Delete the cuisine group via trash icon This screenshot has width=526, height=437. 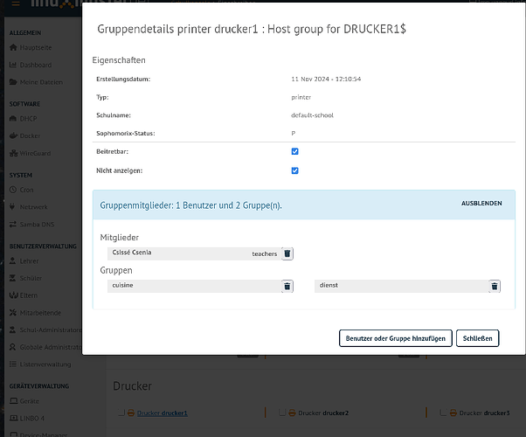pyautogui.click(x=287, y=286)
